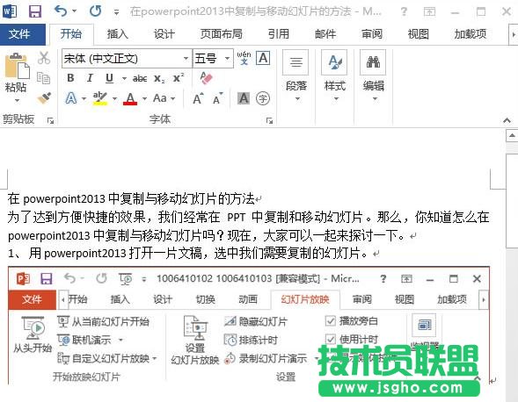Screen dimensions: 518x402
Task: Click the document title line text
Action: click(131, 199)
